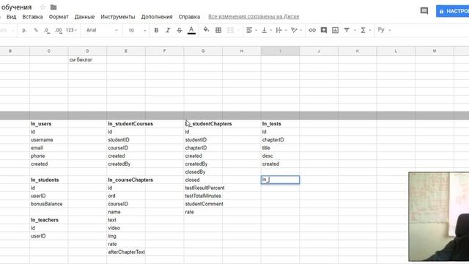
Task: Decrease decimal places
Action: pos(47,30)
